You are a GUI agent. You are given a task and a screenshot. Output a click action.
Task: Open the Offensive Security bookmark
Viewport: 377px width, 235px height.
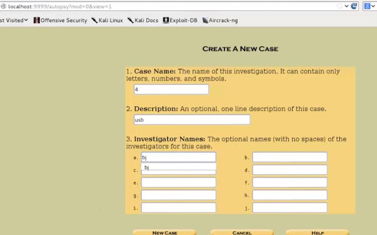pos(60,21)
